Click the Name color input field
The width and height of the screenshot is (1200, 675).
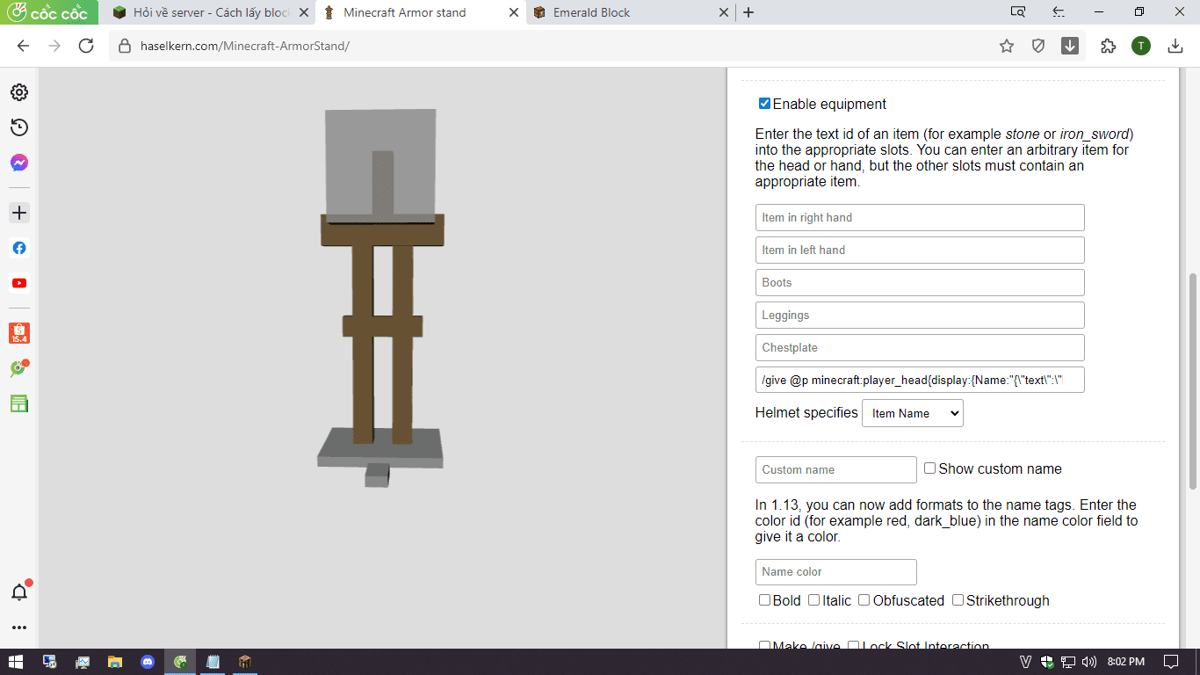[x=835, y=571]
